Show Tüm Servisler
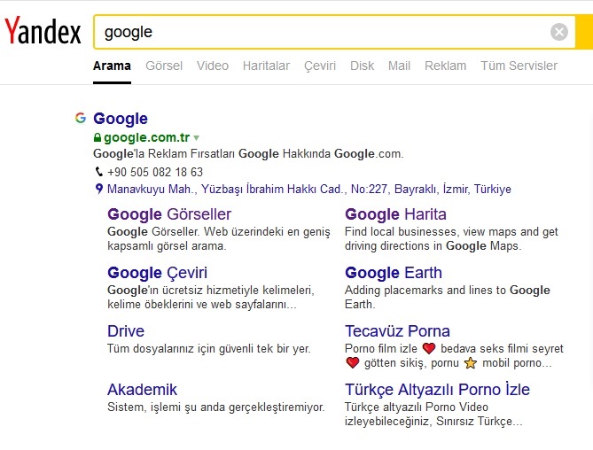The width and height of the screenshot is (593, 450). coord(519,66)
